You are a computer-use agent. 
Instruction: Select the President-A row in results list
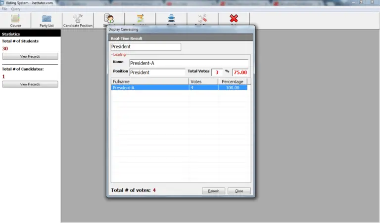click(179, 88)
